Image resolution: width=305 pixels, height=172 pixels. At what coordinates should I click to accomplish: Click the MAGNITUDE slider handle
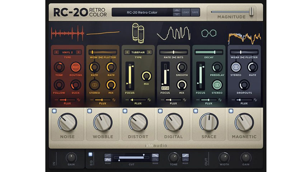click(x=252, y=12)
